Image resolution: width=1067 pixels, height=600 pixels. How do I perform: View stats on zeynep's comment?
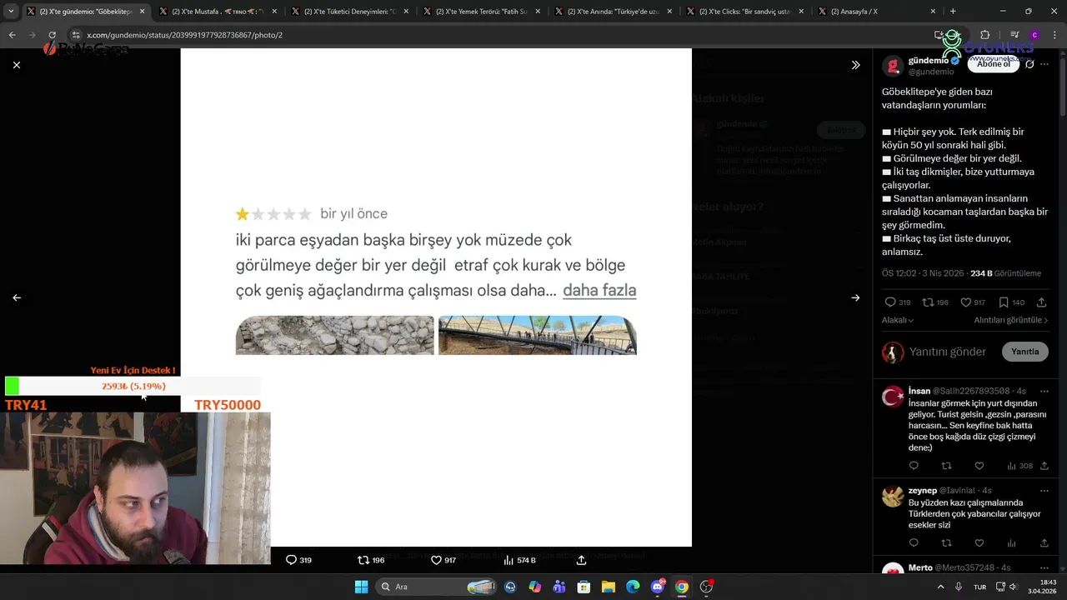pyautogui.click(x=1012, y=543)
